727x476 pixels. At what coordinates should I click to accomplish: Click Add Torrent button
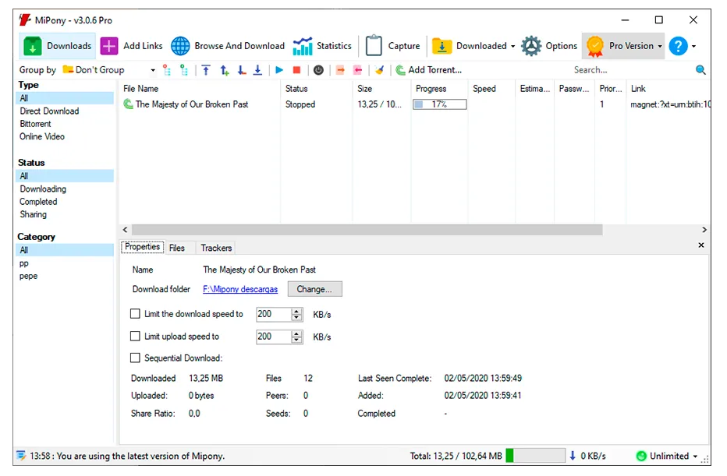pos(429,70)
